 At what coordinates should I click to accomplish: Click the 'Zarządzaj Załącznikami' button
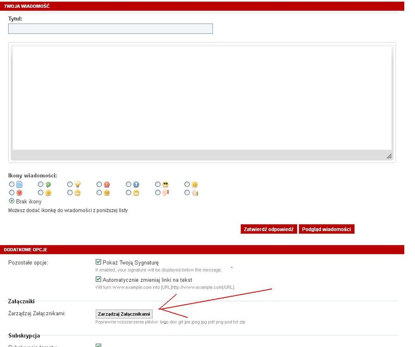click(124, 314)
